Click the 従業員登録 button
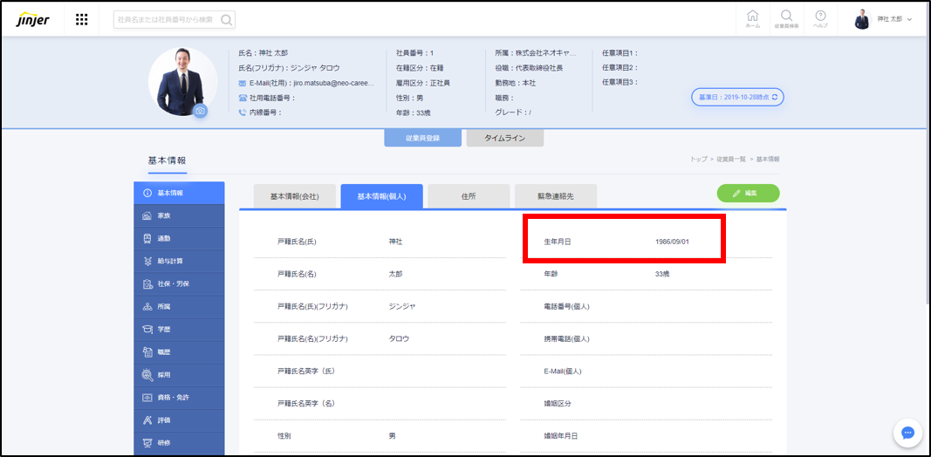 422,138
